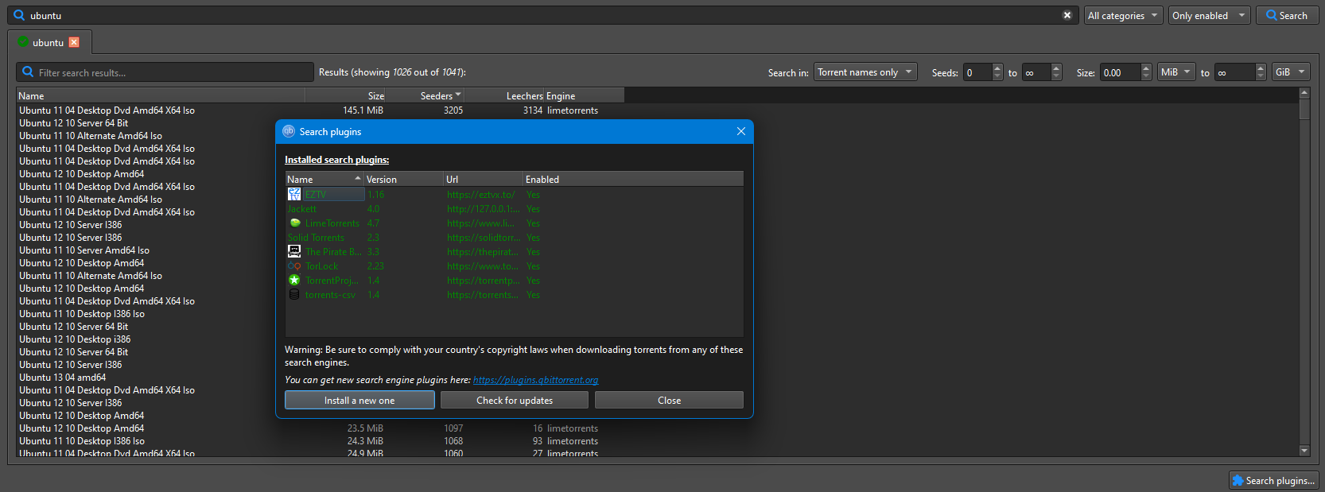This screenshot has width=1325, height=492.
Task: Click the puzzle icon on the Search plugins button
Action: pos(1238,480)
